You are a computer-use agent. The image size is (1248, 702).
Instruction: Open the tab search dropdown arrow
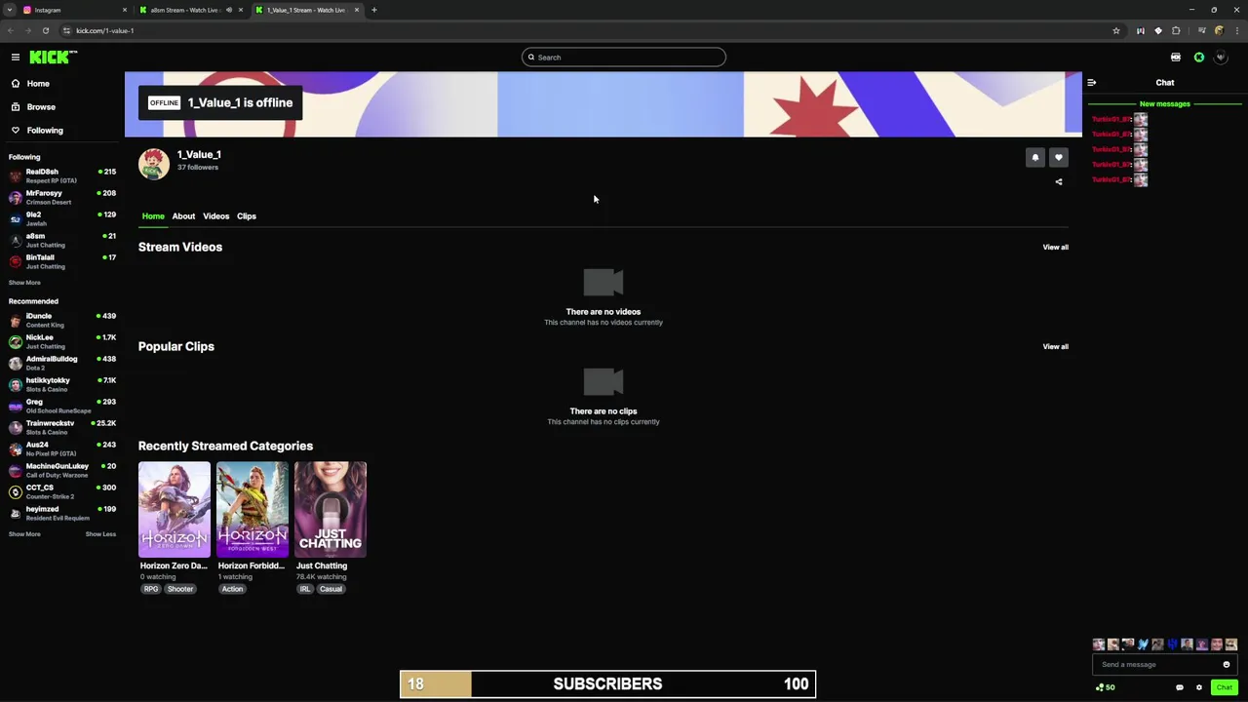[x=9, y=10]
